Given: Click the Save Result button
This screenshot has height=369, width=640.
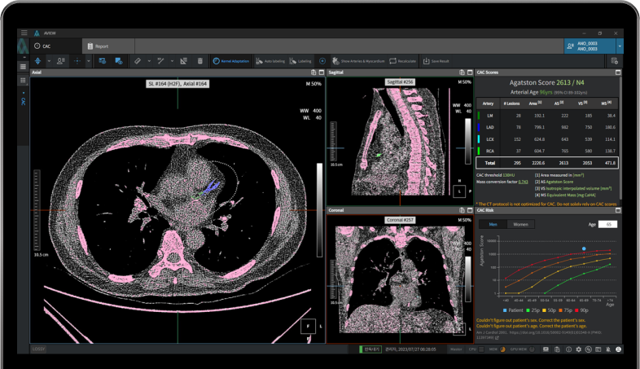Looking at the screenshot, I should tap(436, 61).
